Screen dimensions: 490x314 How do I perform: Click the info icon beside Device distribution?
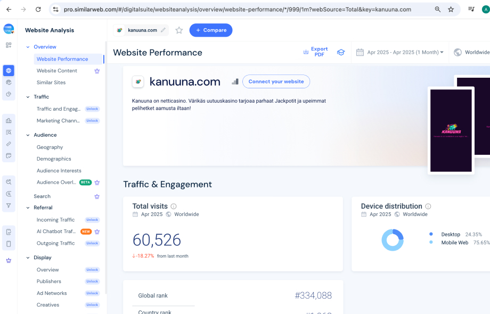pyautogui.click(x=428, y=206)
